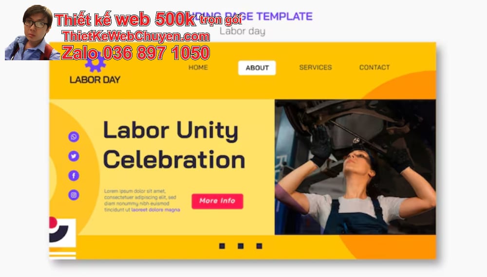This screenshot has height=277, width=487.
Task: Open the HOME menu item
Action: coord(198,67)
